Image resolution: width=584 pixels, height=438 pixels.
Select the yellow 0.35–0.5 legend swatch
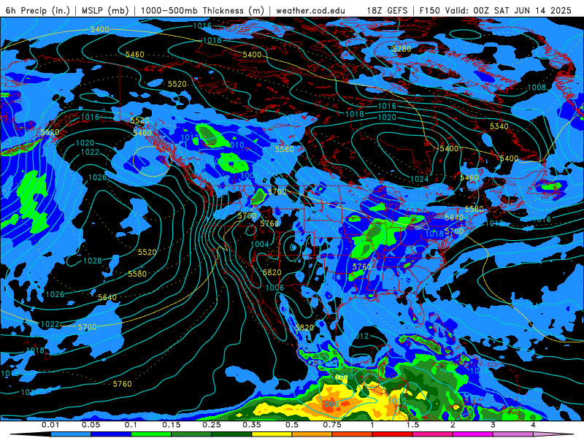(x=272, y=434)
